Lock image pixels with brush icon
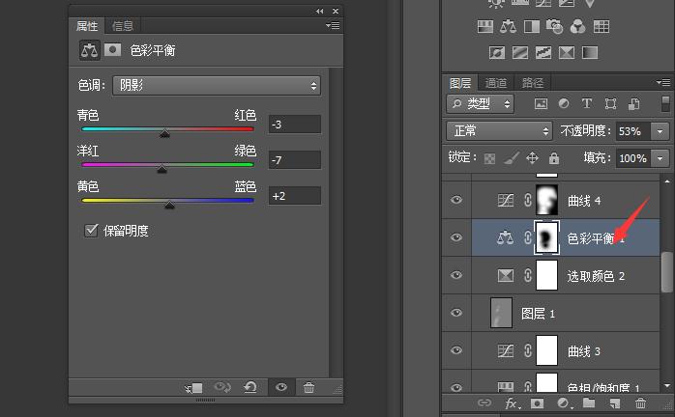Viewport: 675px width, 417px height. click(x=511, y=158)
